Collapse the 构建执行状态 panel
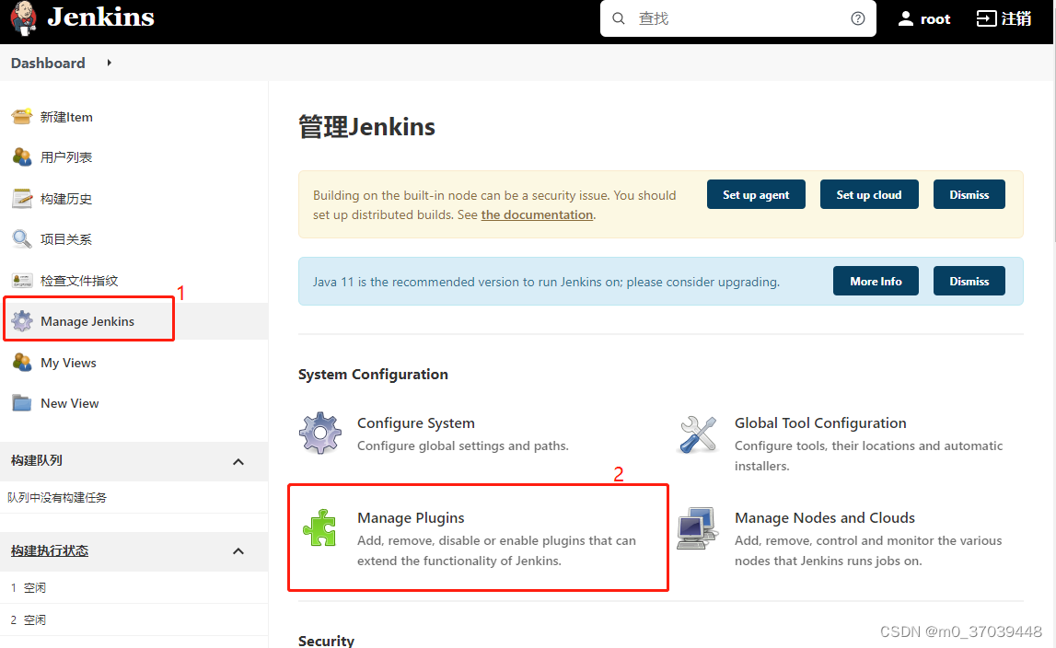 pyautogui.click(x=238, y=550)
